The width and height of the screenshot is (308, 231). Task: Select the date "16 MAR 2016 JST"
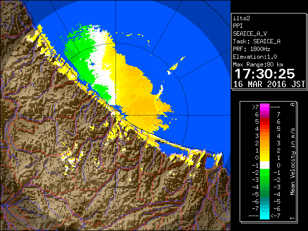point(269,84)
